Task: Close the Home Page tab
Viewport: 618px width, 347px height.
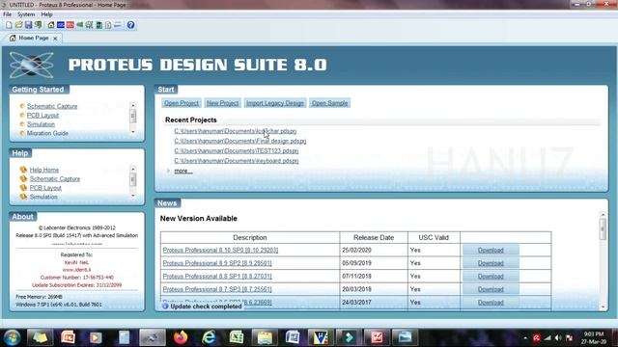Action: (55, 39)
